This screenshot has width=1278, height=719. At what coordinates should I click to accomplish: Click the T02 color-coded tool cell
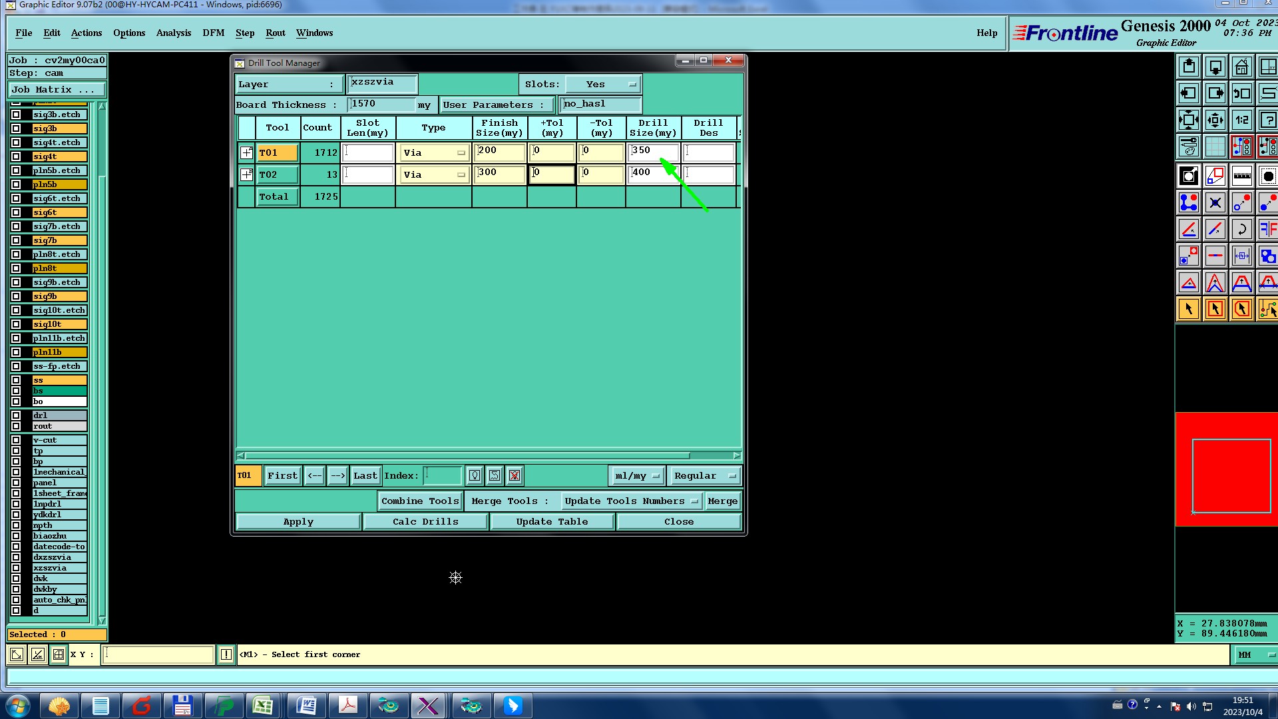click(x=277, y=174)
